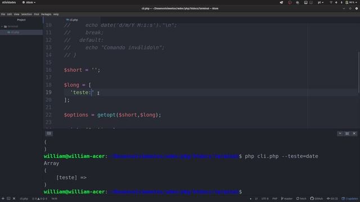Click the modified dot indicator in status bar
Image resolution: width=360 pixels, height=202 pixels.
(x=250, y=199)
